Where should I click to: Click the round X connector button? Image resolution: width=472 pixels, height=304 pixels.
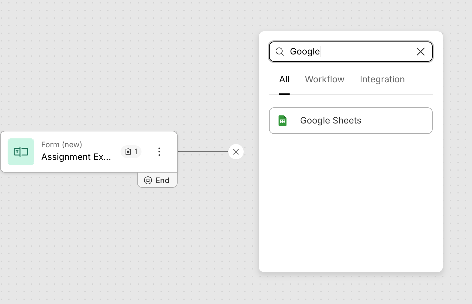[x=236, y=152]
